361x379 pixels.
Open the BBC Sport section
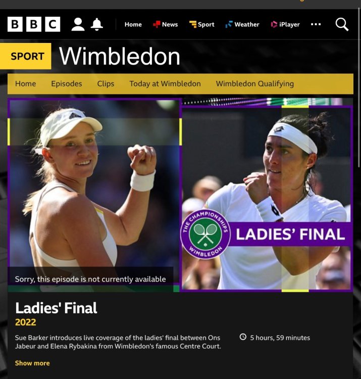pyautogui.click(x=202, y=24)
